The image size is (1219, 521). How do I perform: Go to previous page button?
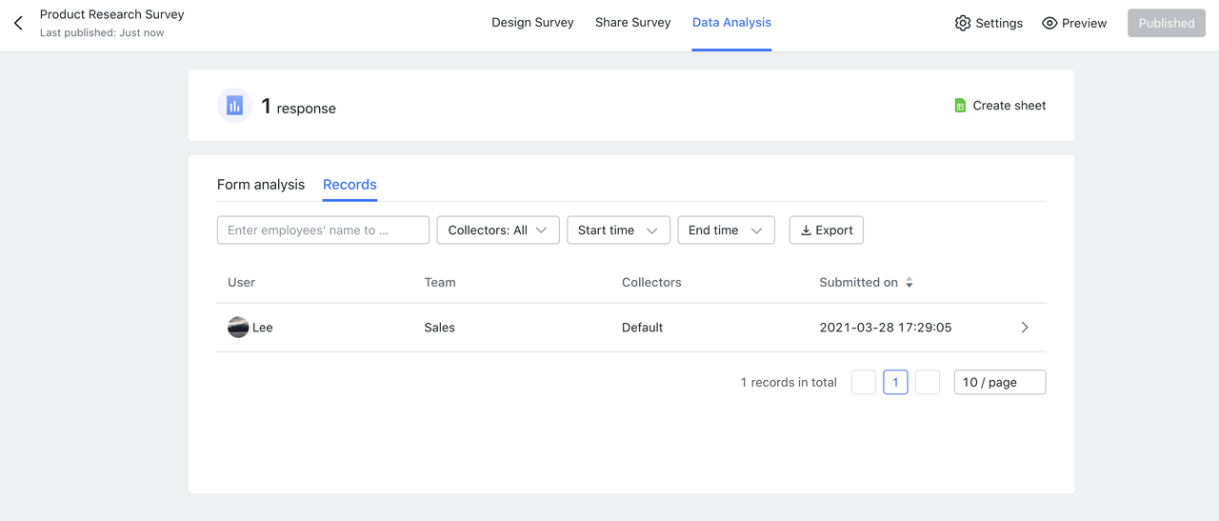point(864,382)
